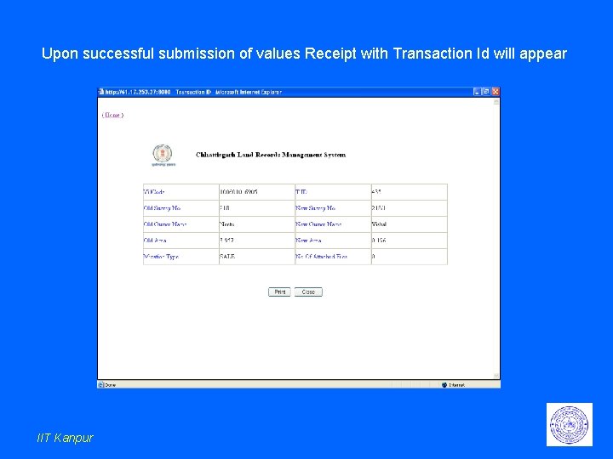Image resolution: width=613 pixels, height=459 pixels.
Task: Click the Close button below the table
Action: (x=308, y=292)
